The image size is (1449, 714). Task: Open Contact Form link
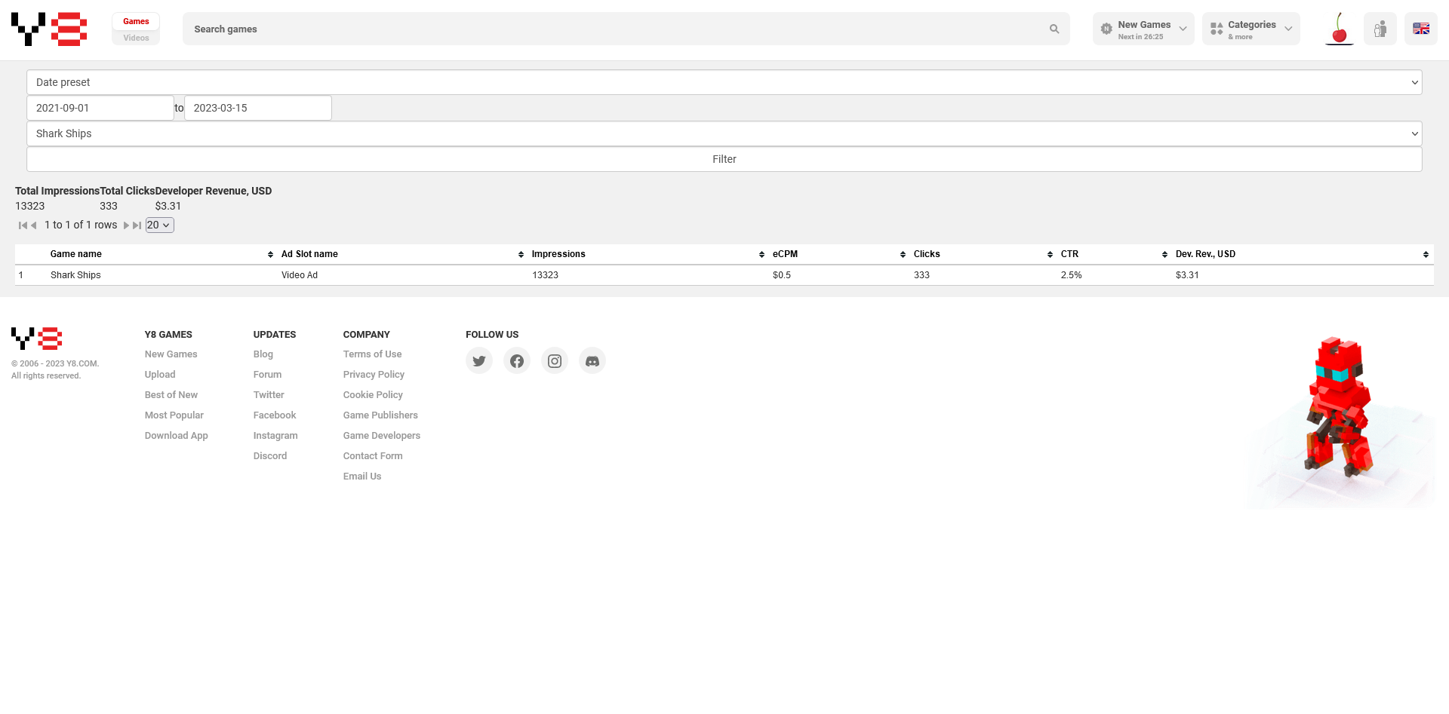373,456
